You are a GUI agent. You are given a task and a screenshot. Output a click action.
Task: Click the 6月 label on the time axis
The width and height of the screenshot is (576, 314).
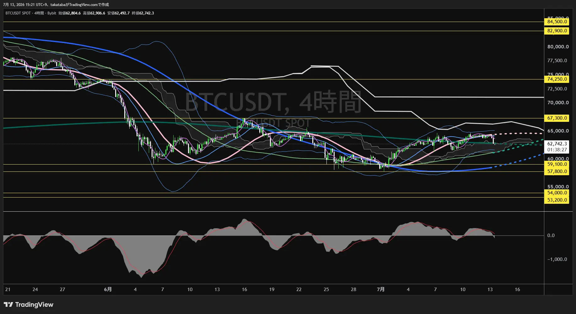click(108, 290)
